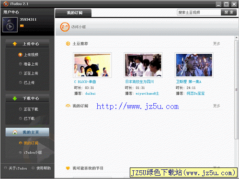Open 日本高校生为四川 video thumbnail
Image resolution: width=239 pixels, height=179 pixels.
tap(143, 65)
